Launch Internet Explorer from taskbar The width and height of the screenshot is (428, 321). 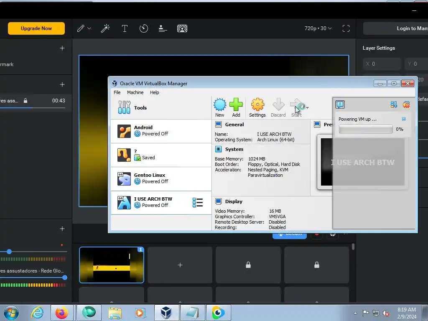click(37, 313)
